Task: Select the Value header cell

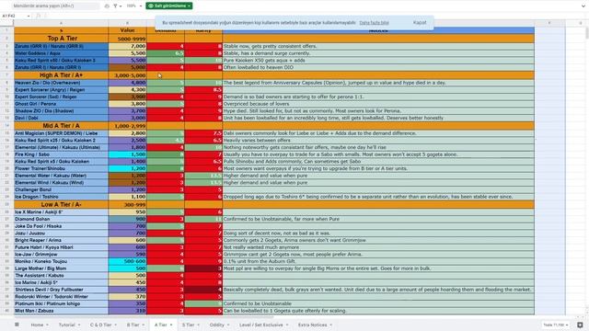Action: point(127,30)
